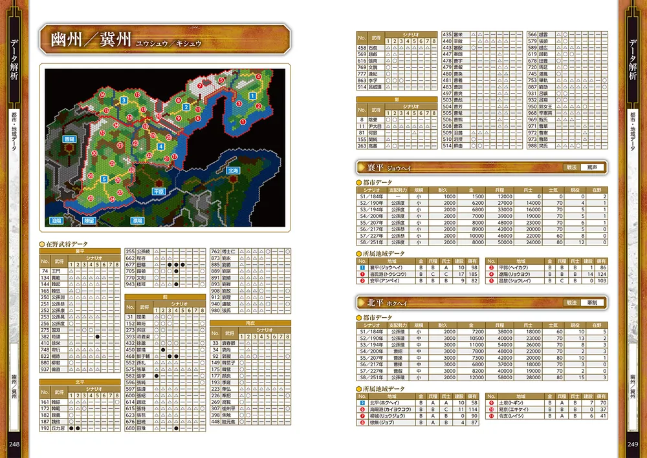Click the 洛陽 city label on the map
The height and width of the screenshot is (458, 647).
point(56,221)
